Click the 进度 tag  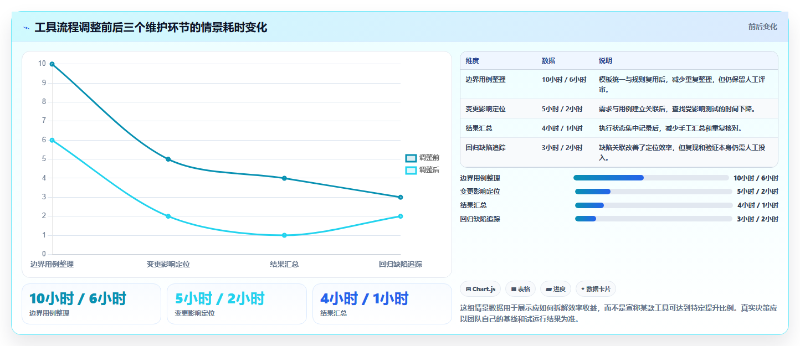555,289
